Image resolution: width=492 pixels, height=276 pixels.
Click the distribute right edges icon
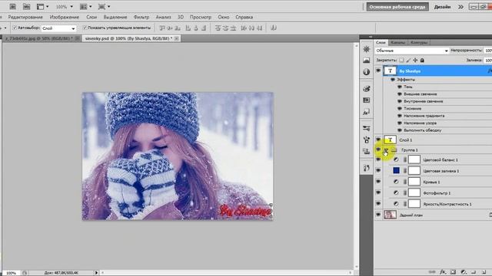tap(260, 28)
